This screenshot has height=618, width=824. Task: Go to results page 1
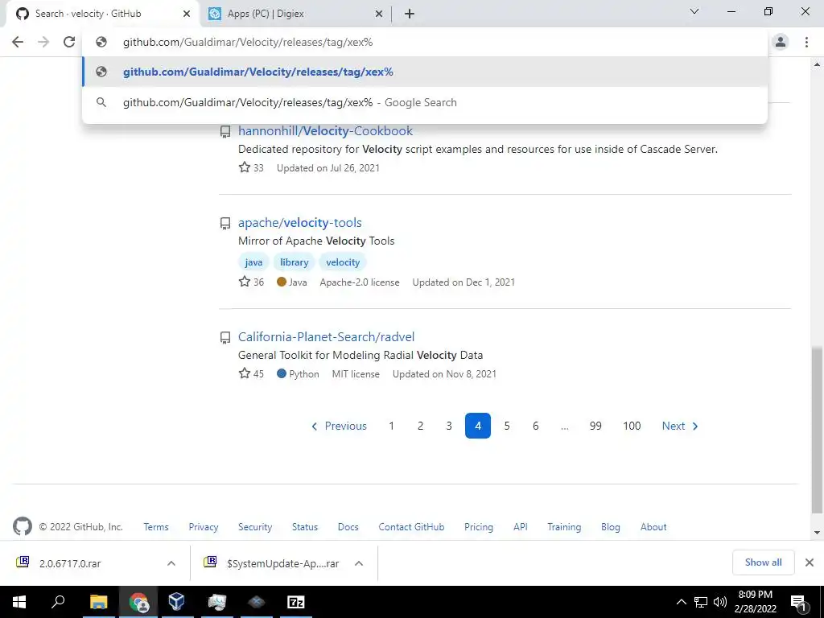click(x=391, y=426)
